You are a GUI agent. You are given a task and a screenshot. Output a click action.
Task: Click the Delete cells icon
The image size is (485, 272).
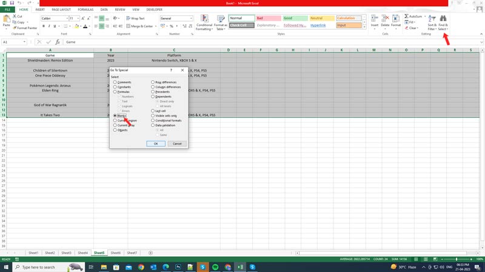coord(385,19)
